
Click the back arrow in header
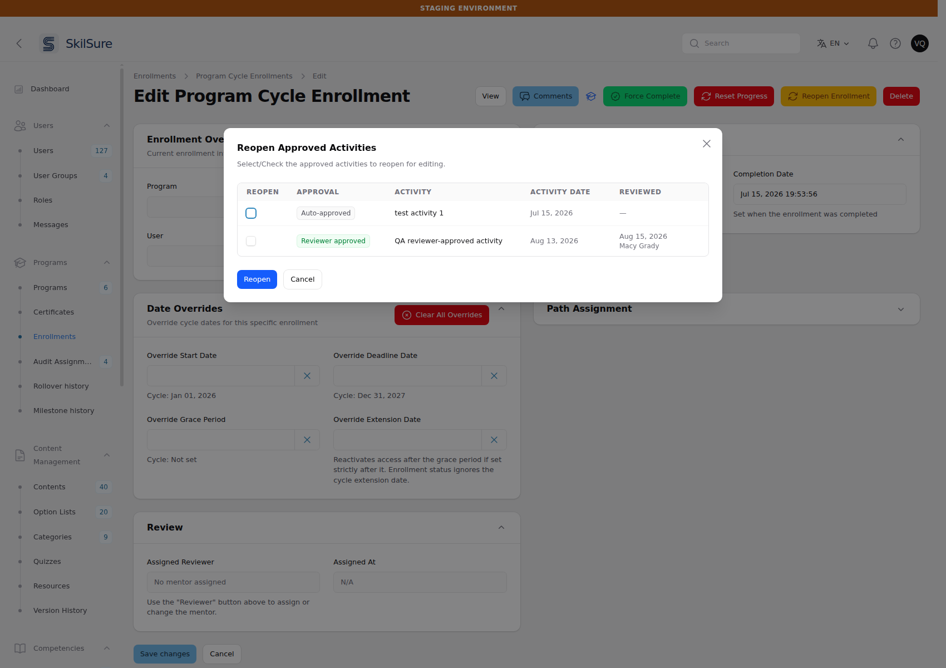(x=19, y=43)
